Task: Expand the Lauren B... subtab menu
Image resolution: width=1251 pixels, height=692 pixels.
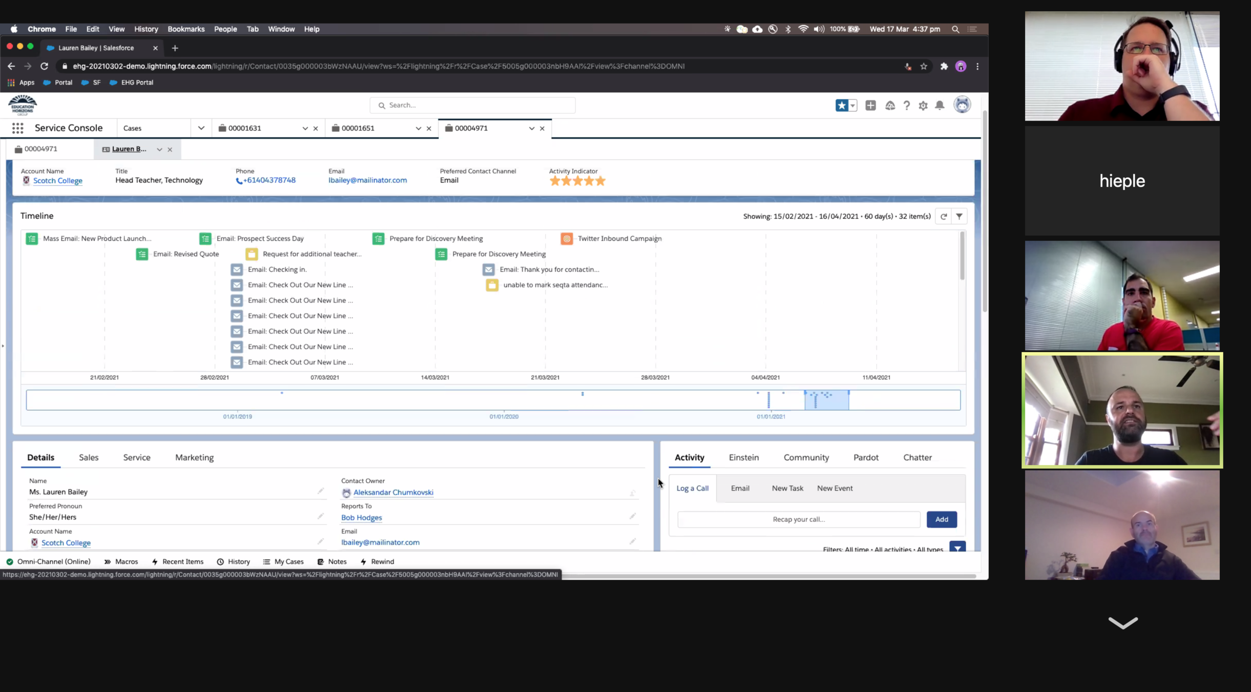Action: 159,150
